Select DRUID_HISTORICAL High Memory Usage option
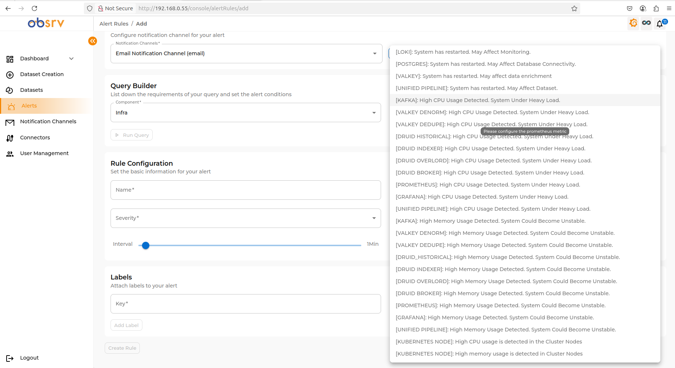675x368 pixels. pyautogui.click(x=525, y=257)
